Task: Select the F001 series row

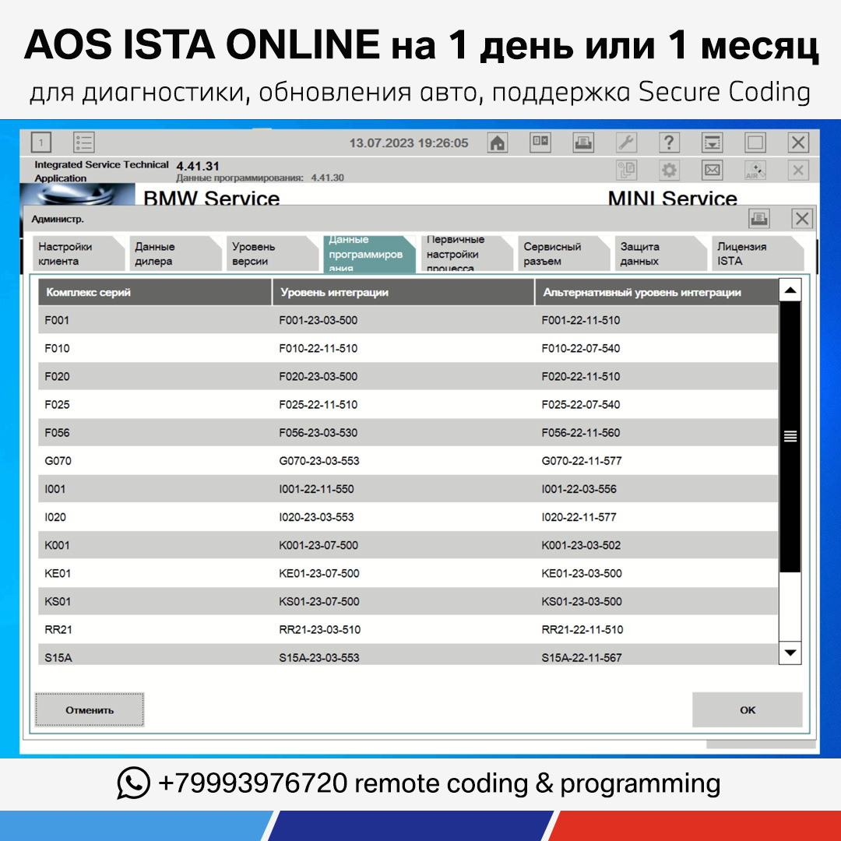Action: pos(407,320)
